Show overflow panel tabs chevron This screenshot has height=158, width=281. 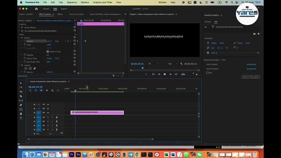pyautogui.click(x=126, y=14)
